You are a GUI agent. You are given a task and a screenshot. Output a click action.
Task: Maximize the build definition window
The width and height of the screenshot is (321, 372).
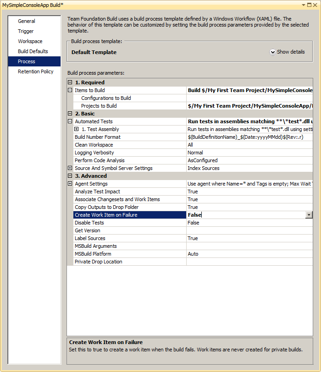310,5
